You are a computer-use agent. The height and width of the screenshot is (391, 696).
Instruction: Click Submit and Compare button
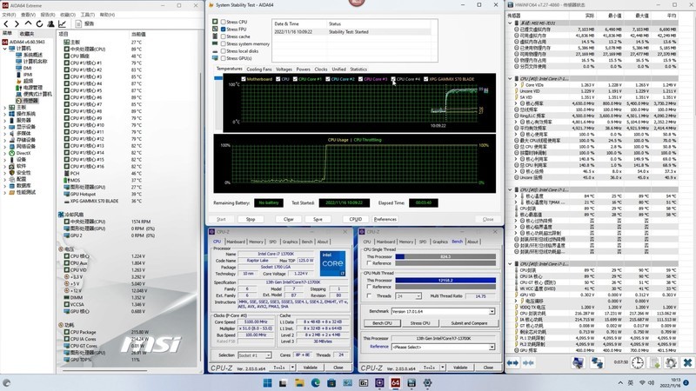[469, 323]
